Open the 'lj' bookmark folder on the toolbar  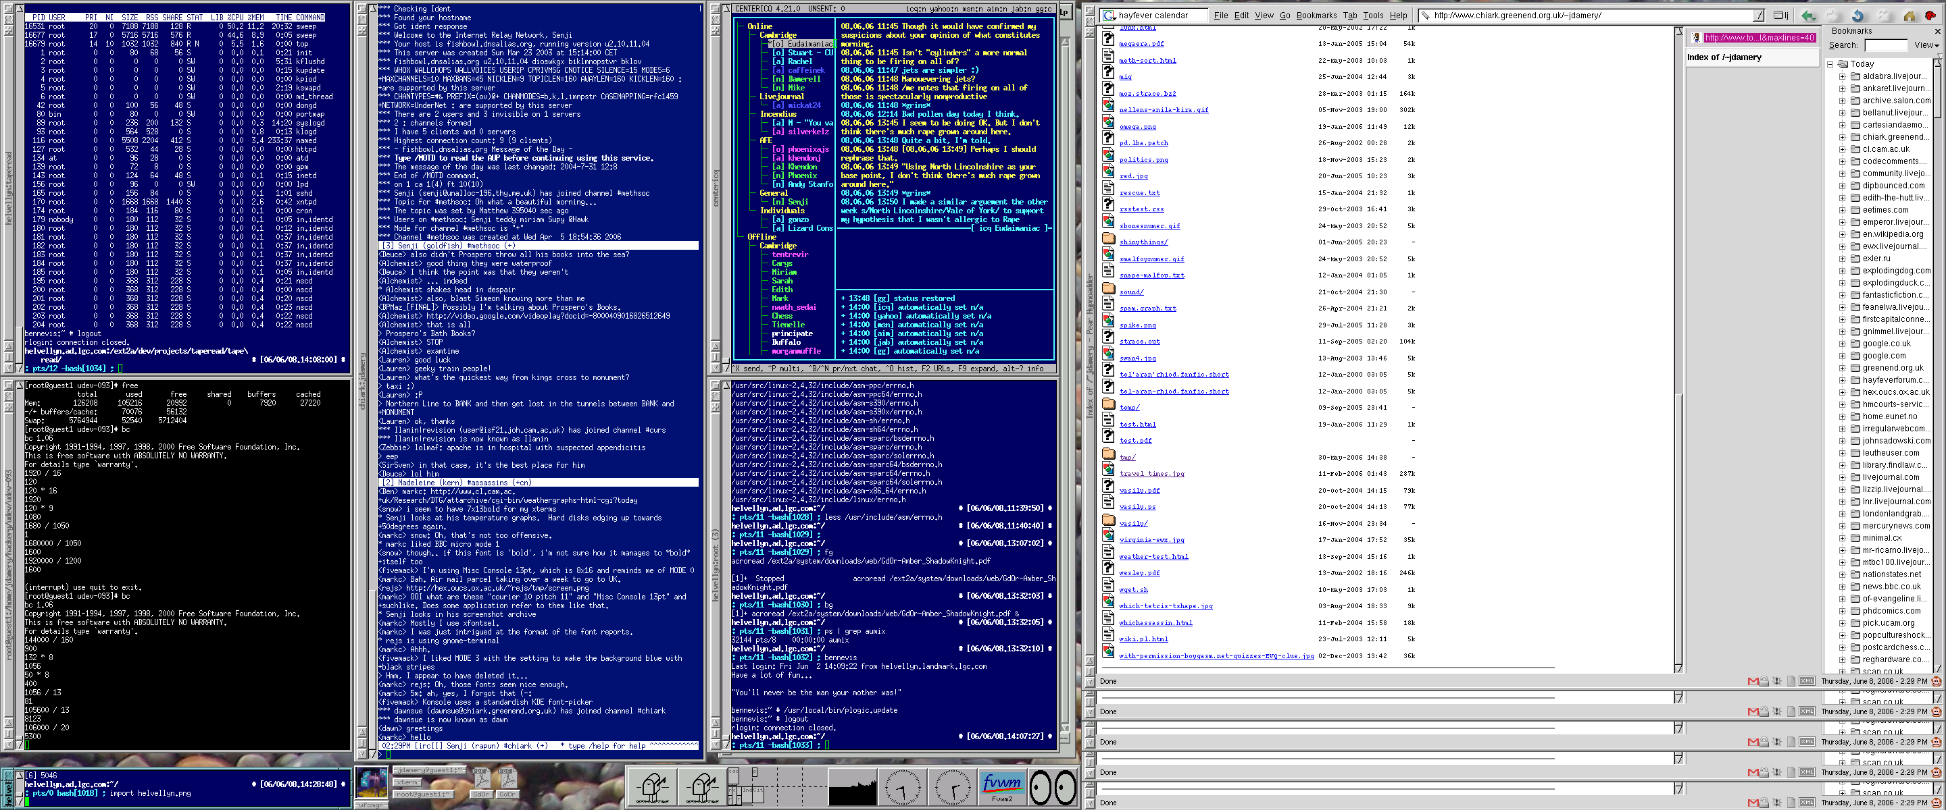(1781, 15)
